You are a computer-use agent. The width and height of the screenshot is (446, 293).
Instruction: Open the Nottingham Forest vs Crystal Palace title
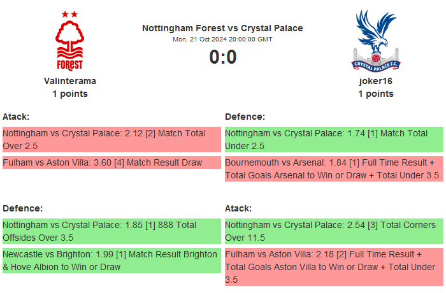point(222,28)
